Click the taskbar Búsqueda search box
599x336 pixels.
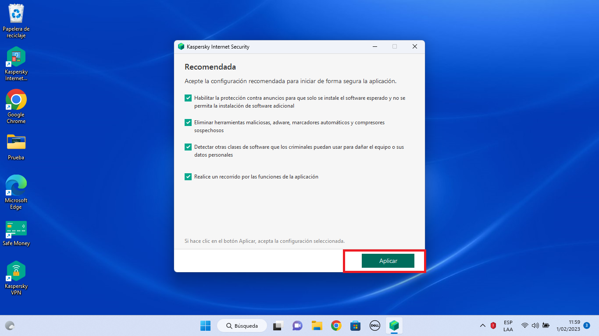pyautogui.click(x=242, y=325)
